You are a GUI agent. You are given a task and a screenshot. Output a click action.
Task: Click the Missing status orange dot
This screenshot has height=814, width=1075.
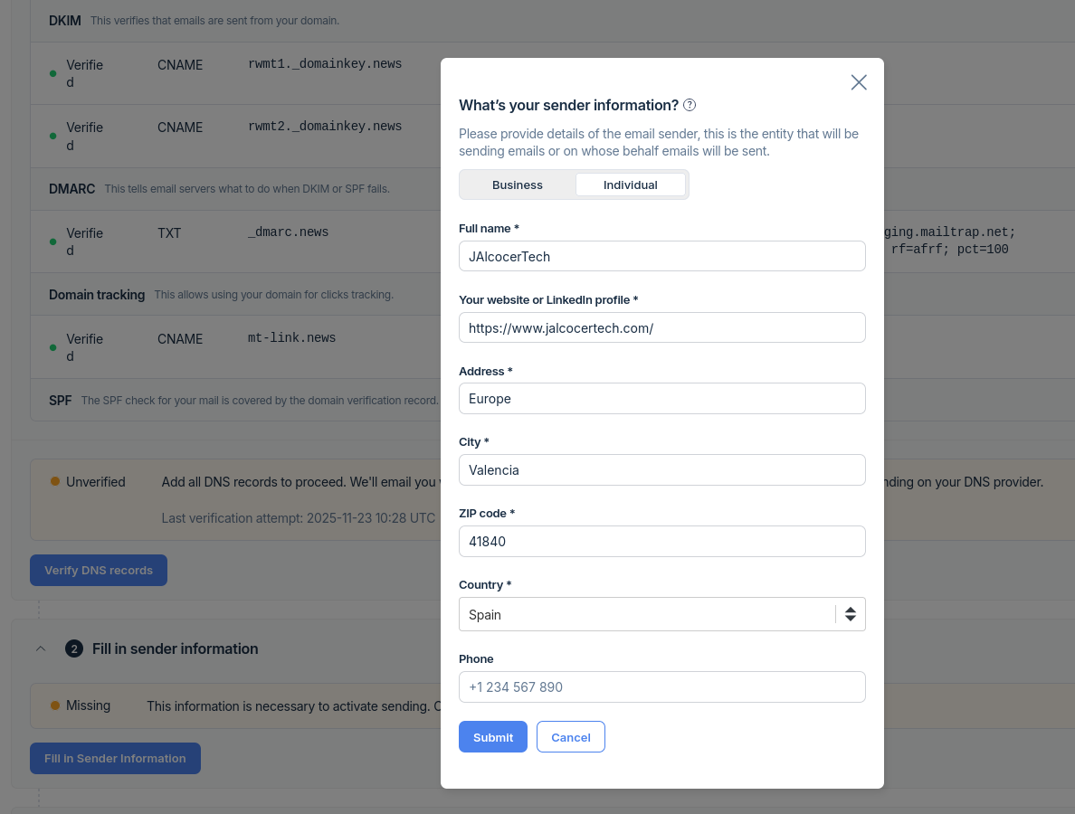pyautogui.click(x=55, y=705)
